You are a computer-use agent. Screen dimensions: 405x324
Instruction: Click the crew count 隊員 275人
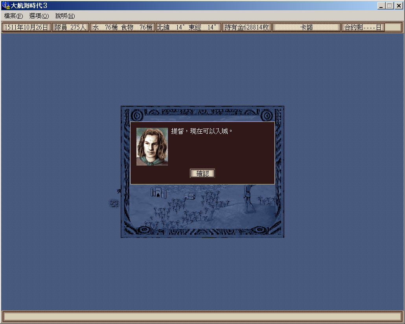click(70, 27)
